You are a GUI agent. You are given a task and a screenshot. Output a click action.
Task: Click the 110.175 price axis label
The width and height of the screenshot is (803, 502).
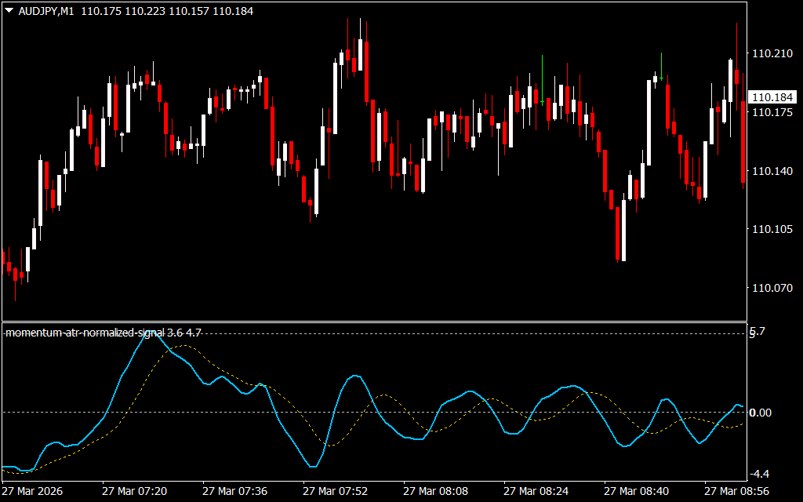coord(771,113)
